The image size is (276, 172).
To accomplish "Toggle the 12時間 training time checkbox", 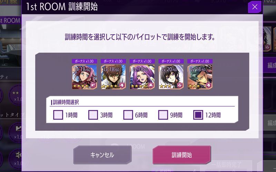I will click(x=198, y=115).
